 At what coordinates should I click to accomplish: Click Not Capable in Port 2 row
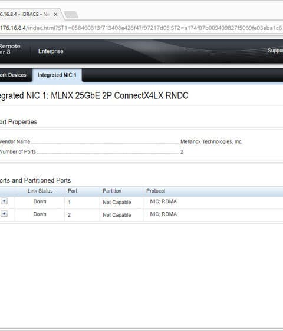(x=117, y=215)
